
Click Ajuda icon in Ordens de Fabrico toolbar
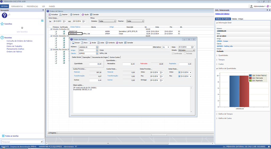coord(83,15)
